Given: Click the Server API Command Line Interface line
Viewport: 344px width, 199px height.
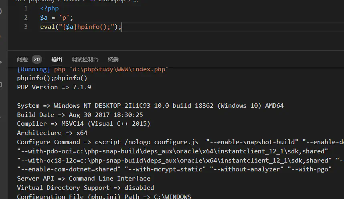Looking at the screenshot, I should pos(83,179).
